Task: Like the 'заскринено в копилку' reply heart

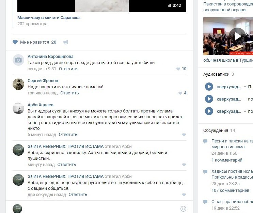Action: (x=184, y=165)
